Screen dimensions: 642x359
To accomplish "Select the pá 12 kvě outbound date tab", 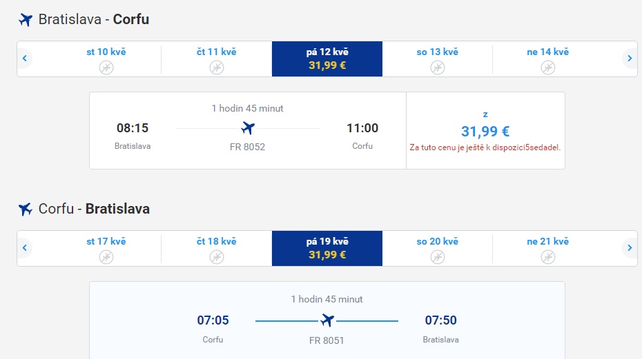I will pyautogui.click(x=327, y=59).
